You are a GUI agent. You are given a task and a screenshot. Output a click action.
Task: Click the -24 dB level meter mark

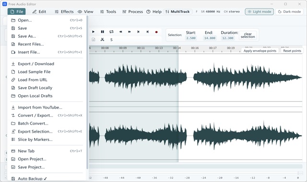[x=203, y=178]
